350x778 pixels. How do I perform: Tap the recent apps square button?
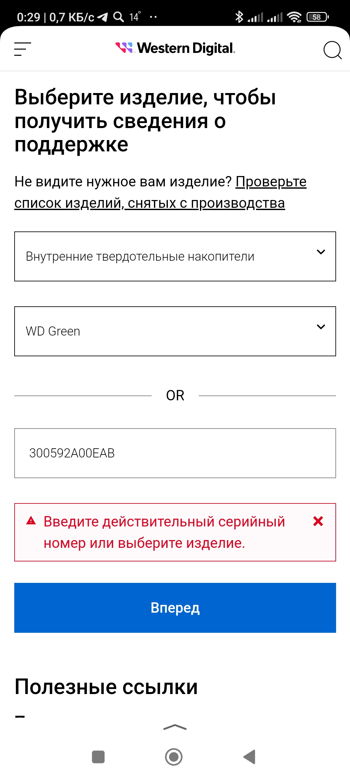click(98, 757)
